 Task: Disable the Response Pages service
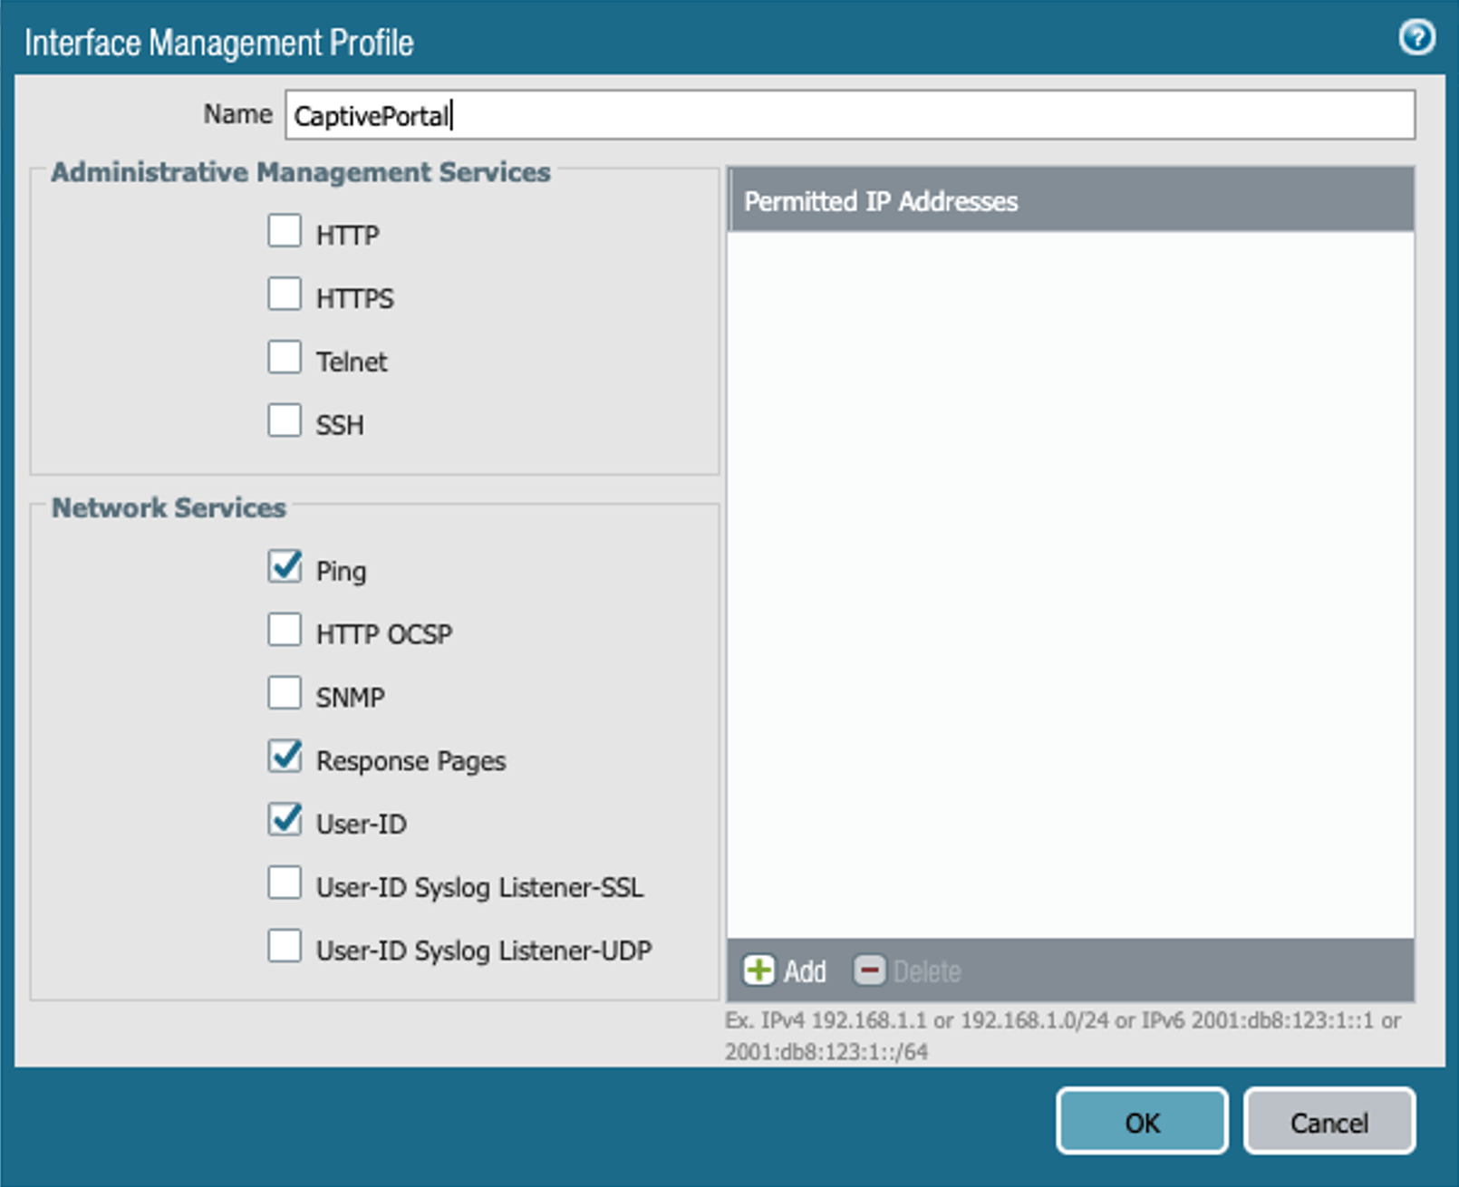click(x=284, y=757)
